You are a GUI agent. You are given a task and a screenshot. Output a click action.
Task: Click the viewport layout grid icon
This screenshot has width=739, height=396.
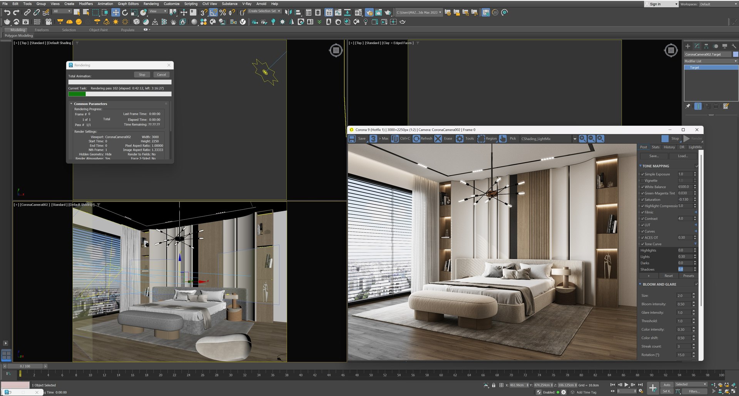point(7,355)
